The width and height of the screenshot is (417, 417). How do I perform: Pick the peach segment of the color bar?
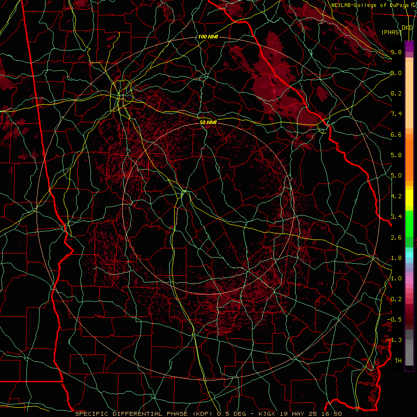click(409, 95)
